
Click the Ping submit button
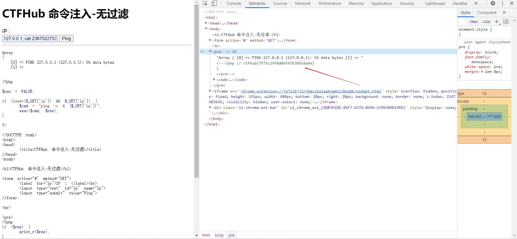point(66,38)
